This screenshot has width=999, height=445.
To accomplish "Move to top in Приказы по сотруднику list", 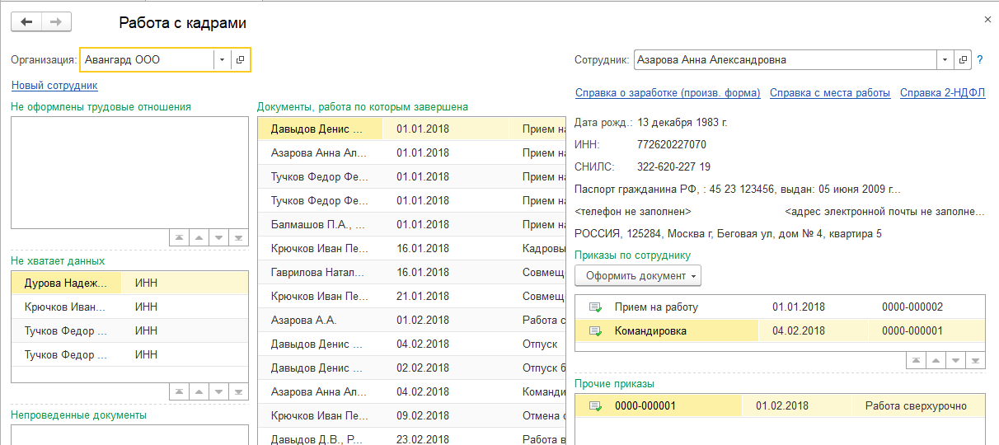I will (916, 360).
